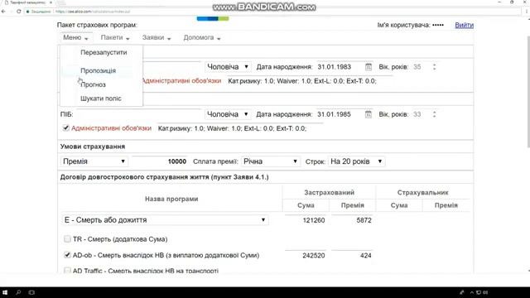Edit birth date field 31.01.1983
Viewport: 530px width, 298px height.
(340, 67)
